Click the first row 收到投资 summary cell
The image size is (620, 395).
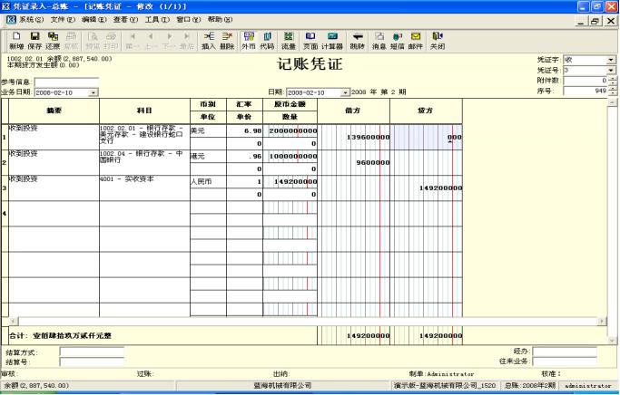click(54, 137)
